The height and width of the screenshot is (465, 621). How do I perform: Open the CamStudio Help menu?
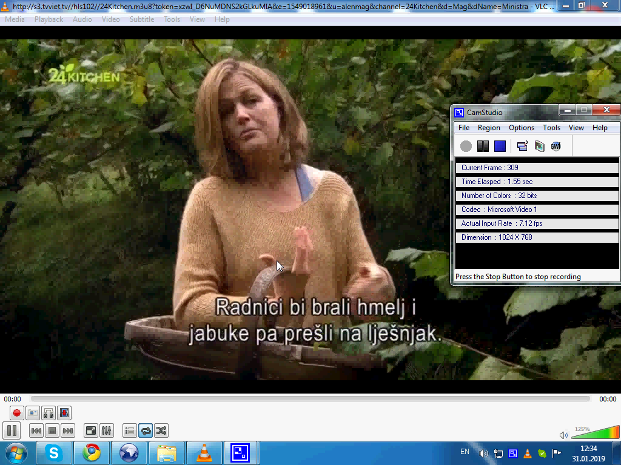600,128
